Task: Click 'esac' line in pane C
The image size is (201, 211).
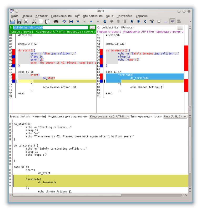Action: pos(109,93)
